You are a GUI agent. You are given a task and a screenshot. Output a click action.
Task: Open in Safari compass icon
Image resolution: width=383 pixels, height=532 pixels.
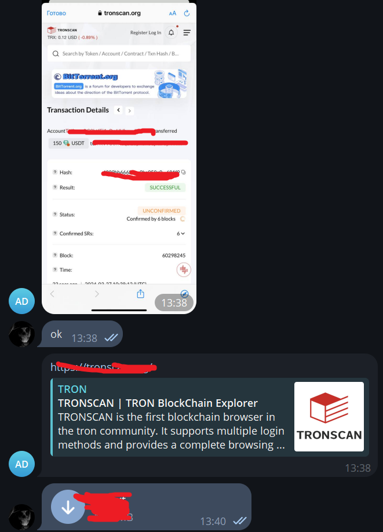coord(184,293)
